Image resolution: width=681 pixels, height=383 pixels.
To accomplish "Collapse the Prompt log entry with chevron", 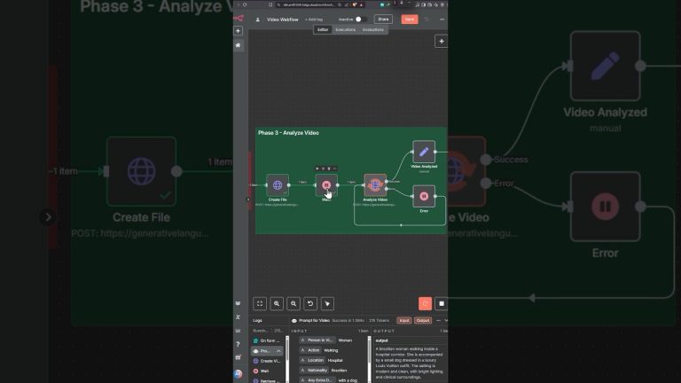I will pyautogui.click(x=278, y=351).
